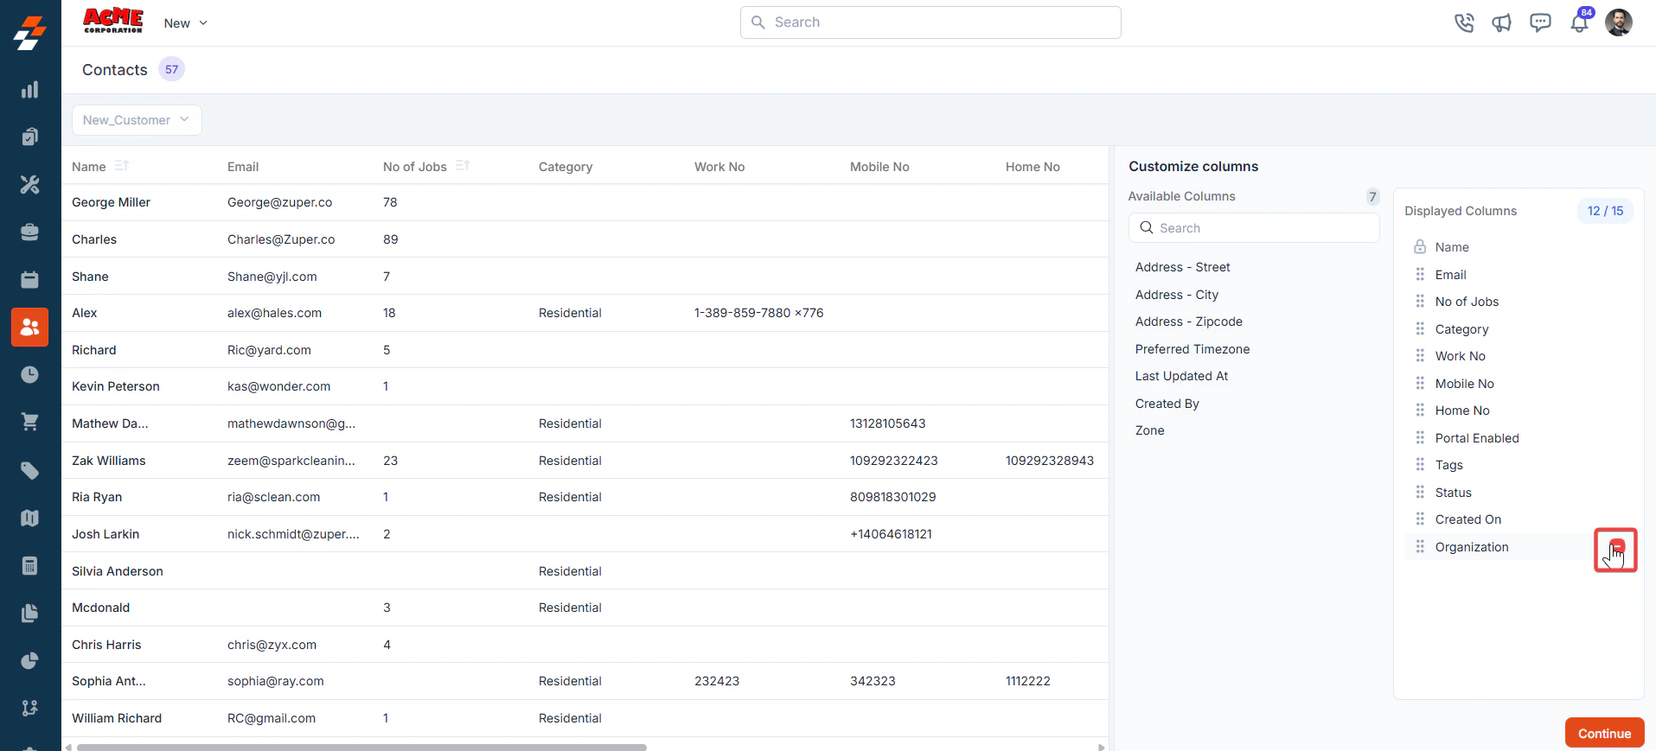Image resolution: width=1656 pixels, height=751 pixels.
Task: Open the clock timesheet sidebar icon
Action: pos(30,374)
